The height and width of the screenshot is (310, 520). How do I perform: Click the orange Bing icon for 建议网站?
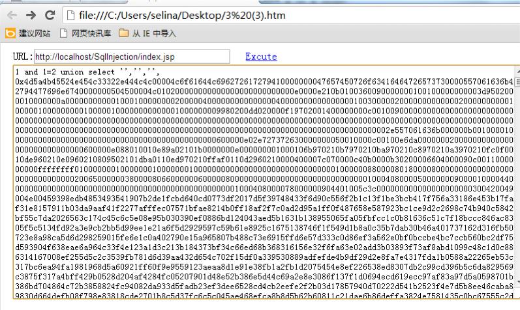[x=10, y=33]
